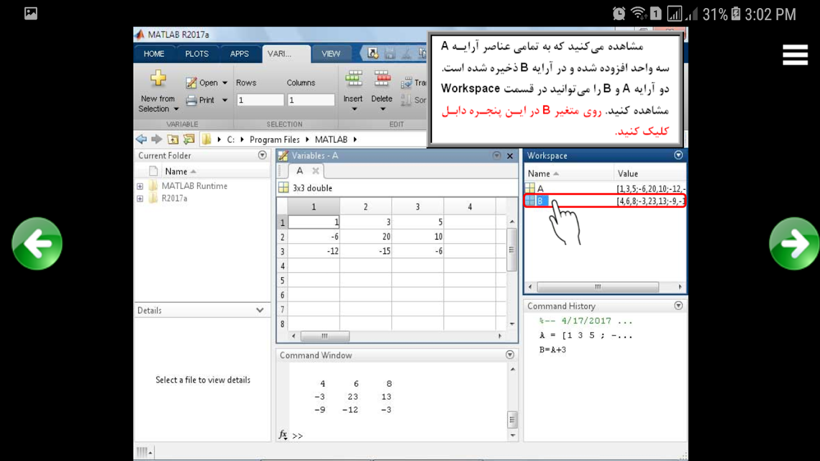This screenshot has height=461, width=820.
Task: Click the cut scissors icon in quick access toolbar
Action: [x=406, y=54]
